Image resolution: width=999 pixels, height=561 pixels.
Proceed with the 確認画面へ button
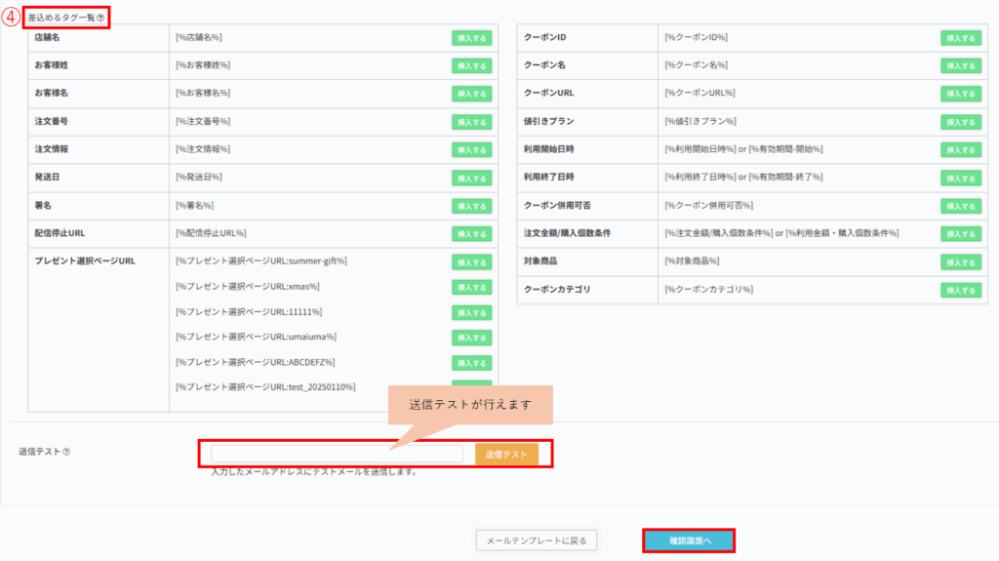689,541
